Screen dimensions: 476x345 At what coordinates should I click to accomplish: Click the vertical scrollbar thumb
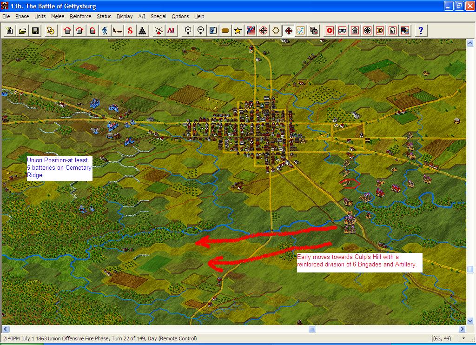pos(470,269)
